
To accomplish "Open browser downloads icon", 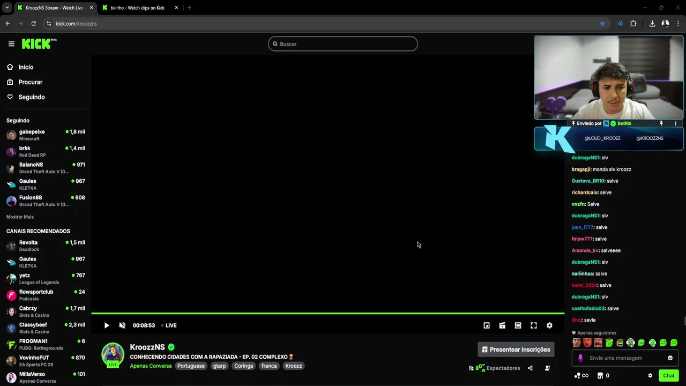I will click(652, 24).
